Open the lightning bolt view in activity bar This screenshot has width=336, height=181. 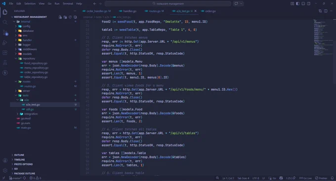[x=5, y=72]
